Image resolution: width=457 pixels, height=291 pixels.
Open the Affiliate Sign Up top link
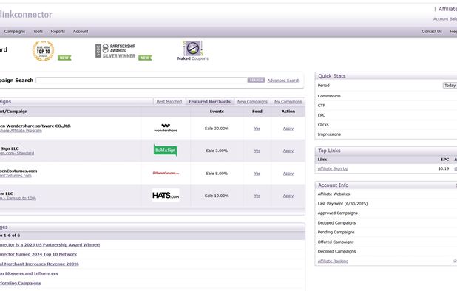pyautogui.click(x=333, y=168)
